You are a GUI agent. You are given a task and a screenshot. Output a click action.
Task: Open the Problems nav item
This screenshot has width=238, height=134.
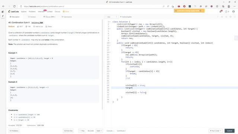point(32,12)
